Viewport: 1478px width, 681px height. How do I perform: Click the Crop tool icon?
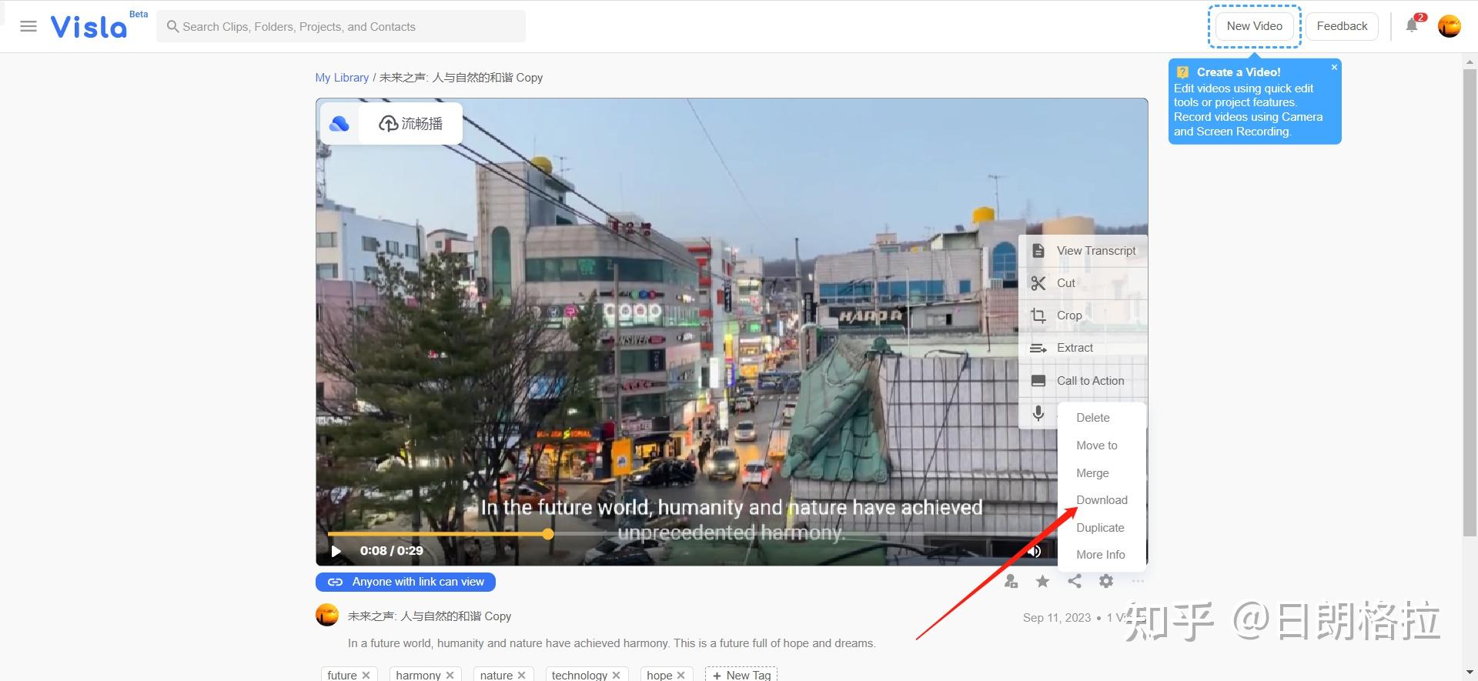pos(1038,315)
